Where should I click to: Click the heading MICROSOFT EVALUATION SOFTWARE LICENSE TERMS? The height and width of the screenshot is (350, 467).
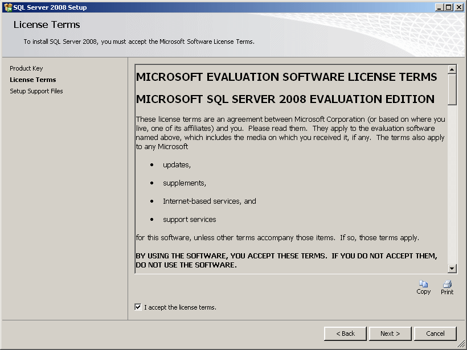tap(286, 77)
